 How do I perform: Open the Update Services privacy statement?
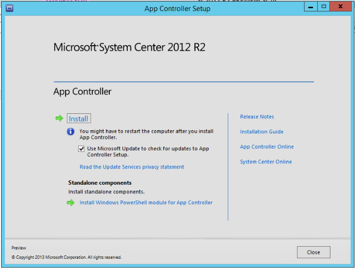tap(132, 167)
